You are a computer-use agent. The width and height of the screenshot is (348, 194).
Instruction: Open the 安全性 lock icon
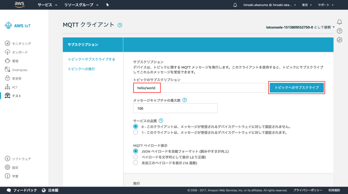point(7,78)
